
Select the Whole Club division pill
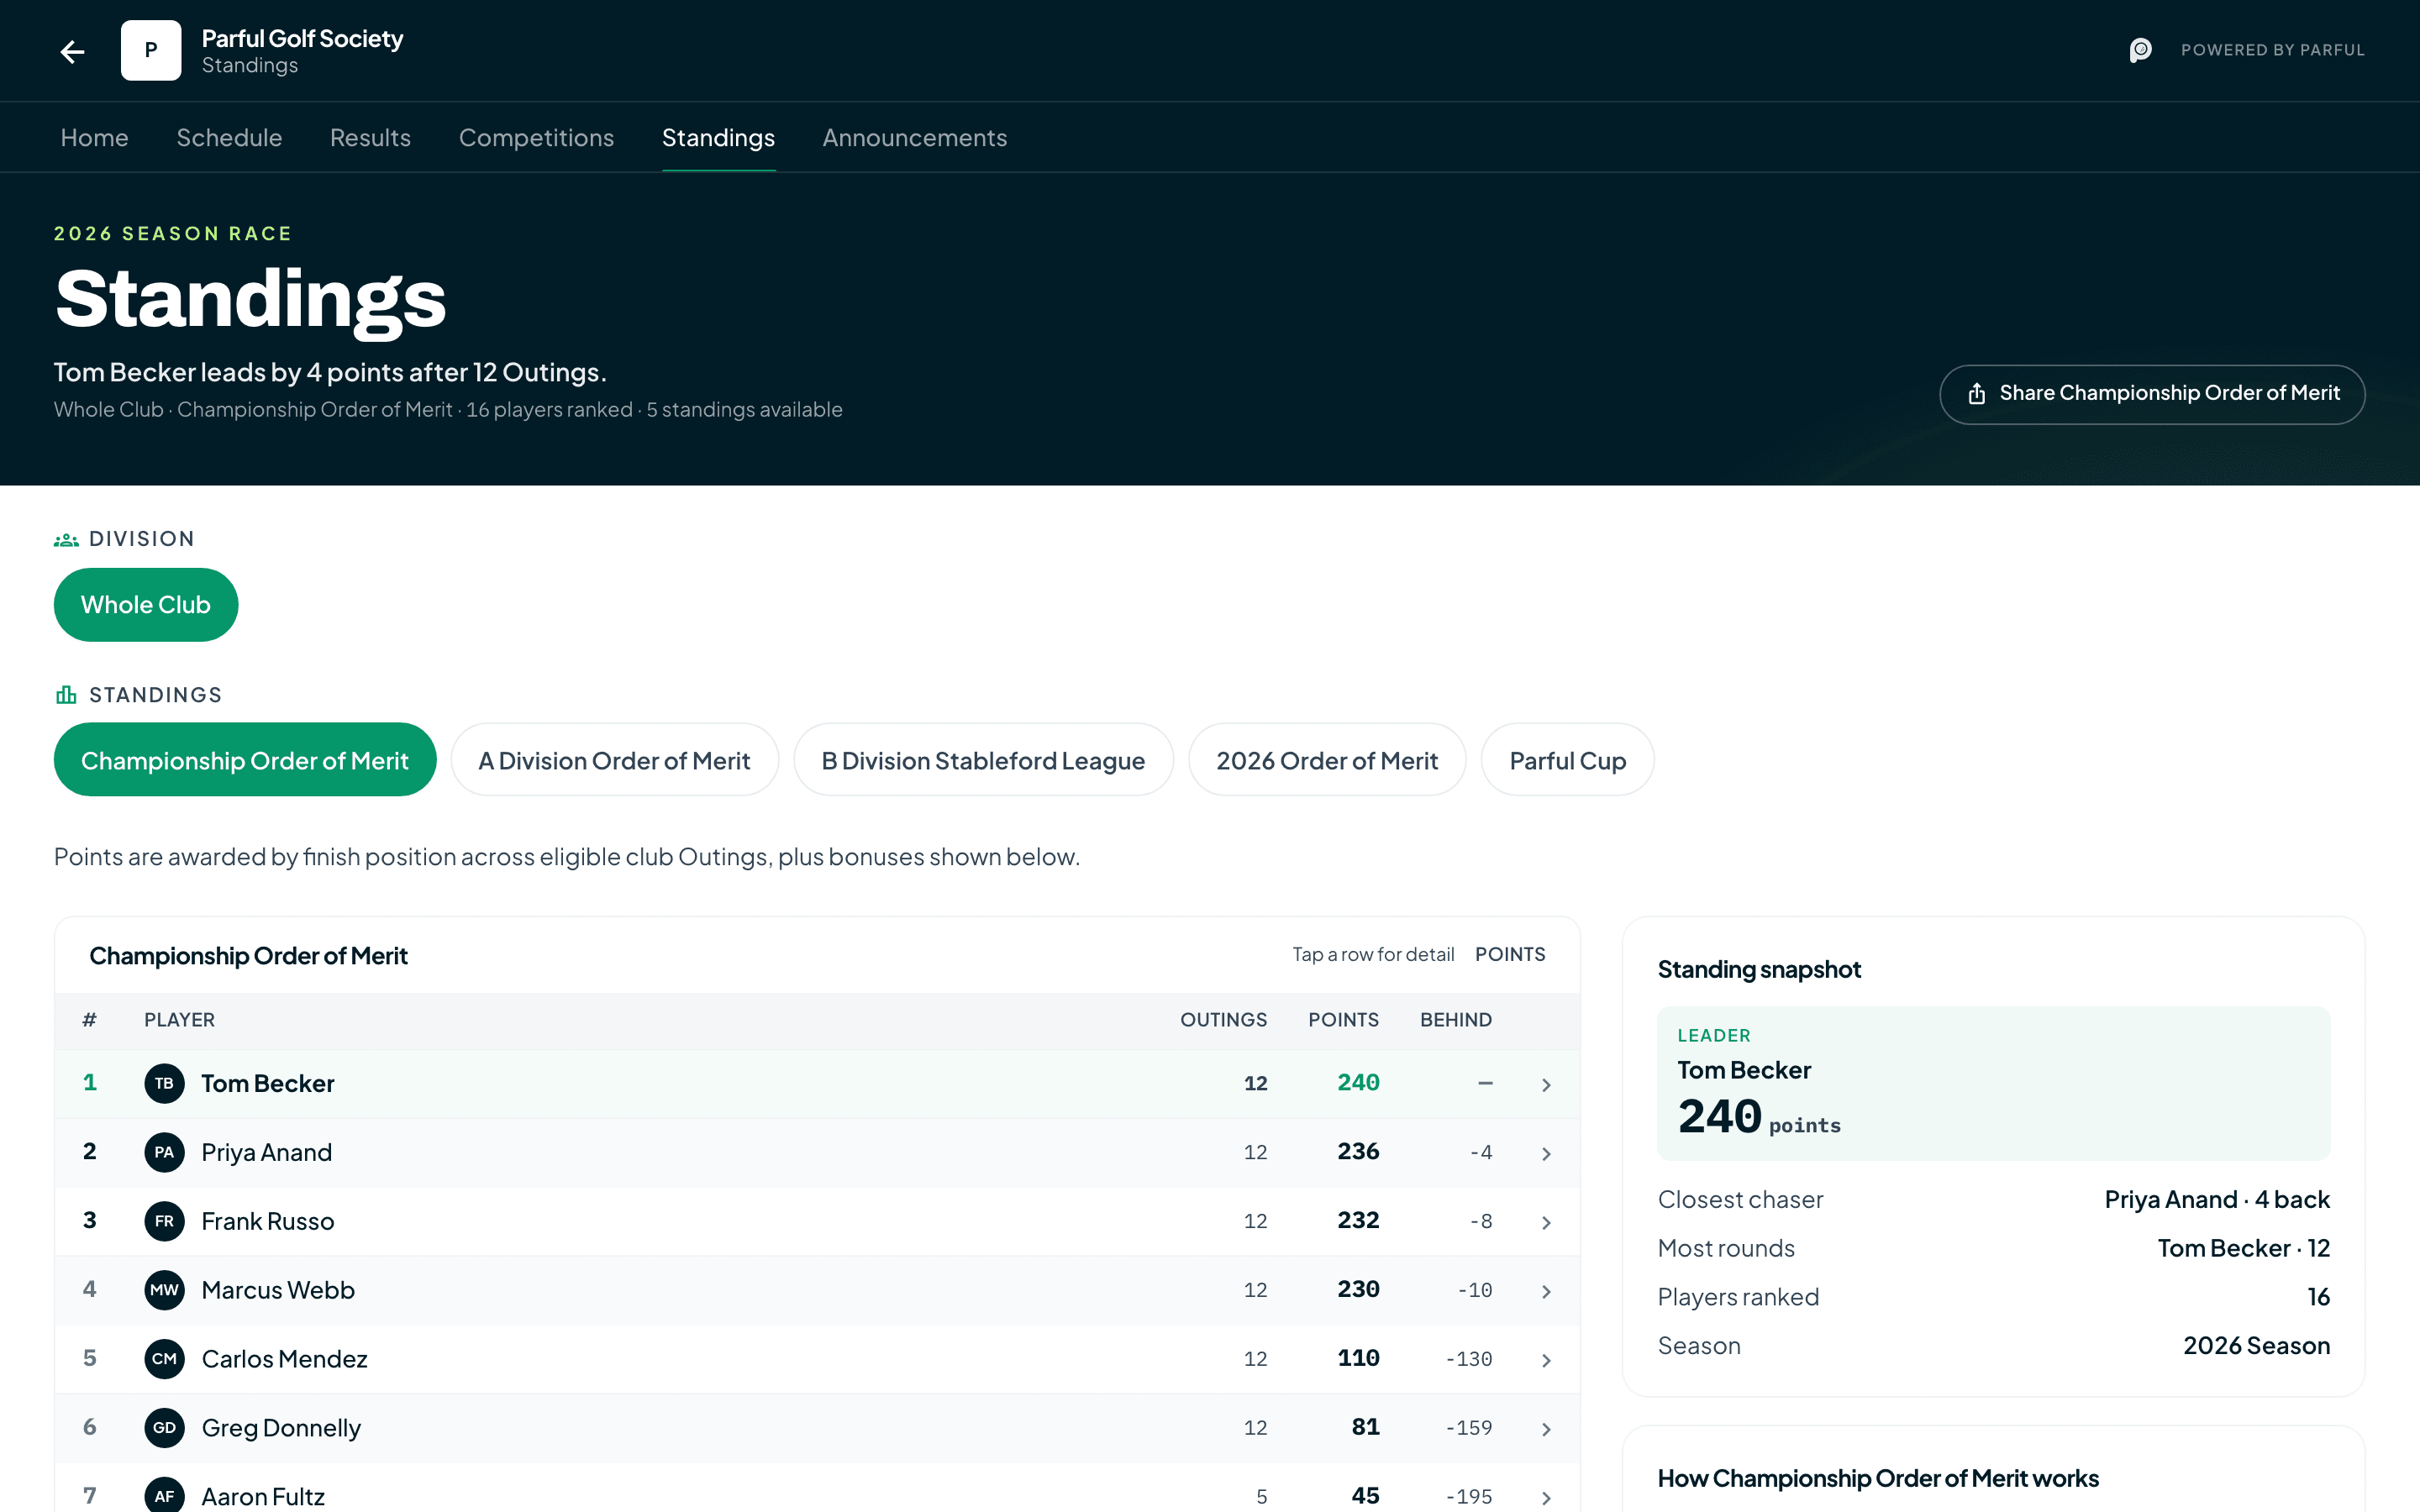[x=146, y=605]
